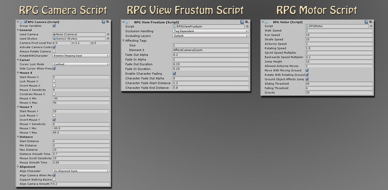388x190 pixels.
Task: Open object picker for RPGMotor script field
Action: 371,26
